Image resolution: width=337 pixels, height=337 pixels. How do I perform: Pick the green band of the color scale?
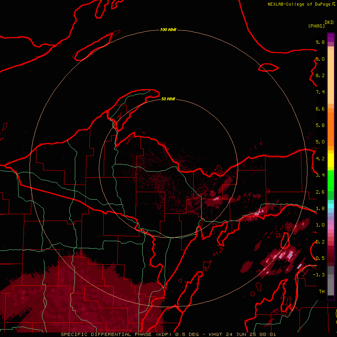[331, 185]
